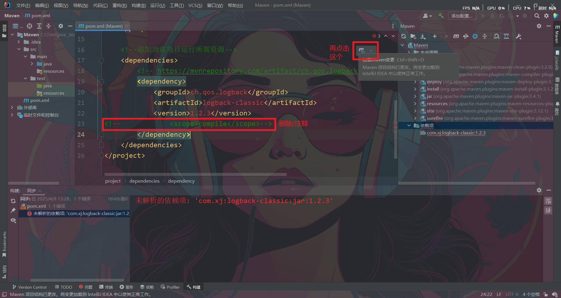The width and height of the screenshot is (561, 298).
Task: Toggle scroll to end in build output
Action: 548,210
